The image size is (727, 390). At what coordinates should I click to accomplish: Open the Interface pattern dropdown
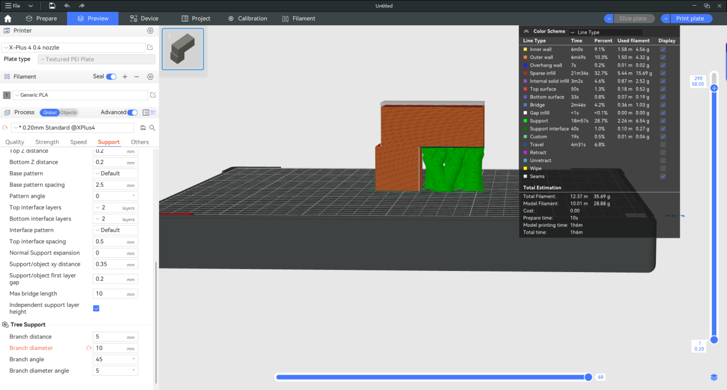tap(115, 230)
